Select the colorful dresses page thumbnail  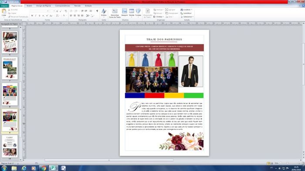[10, 94]
